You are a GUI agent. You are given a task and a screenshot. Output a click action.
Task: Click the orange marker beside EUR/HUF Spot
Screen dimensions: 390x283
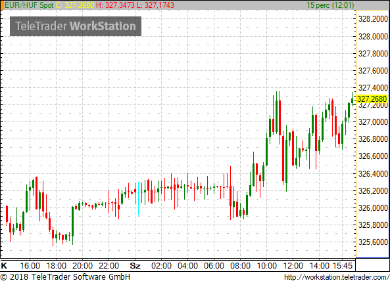click(2, 5)
